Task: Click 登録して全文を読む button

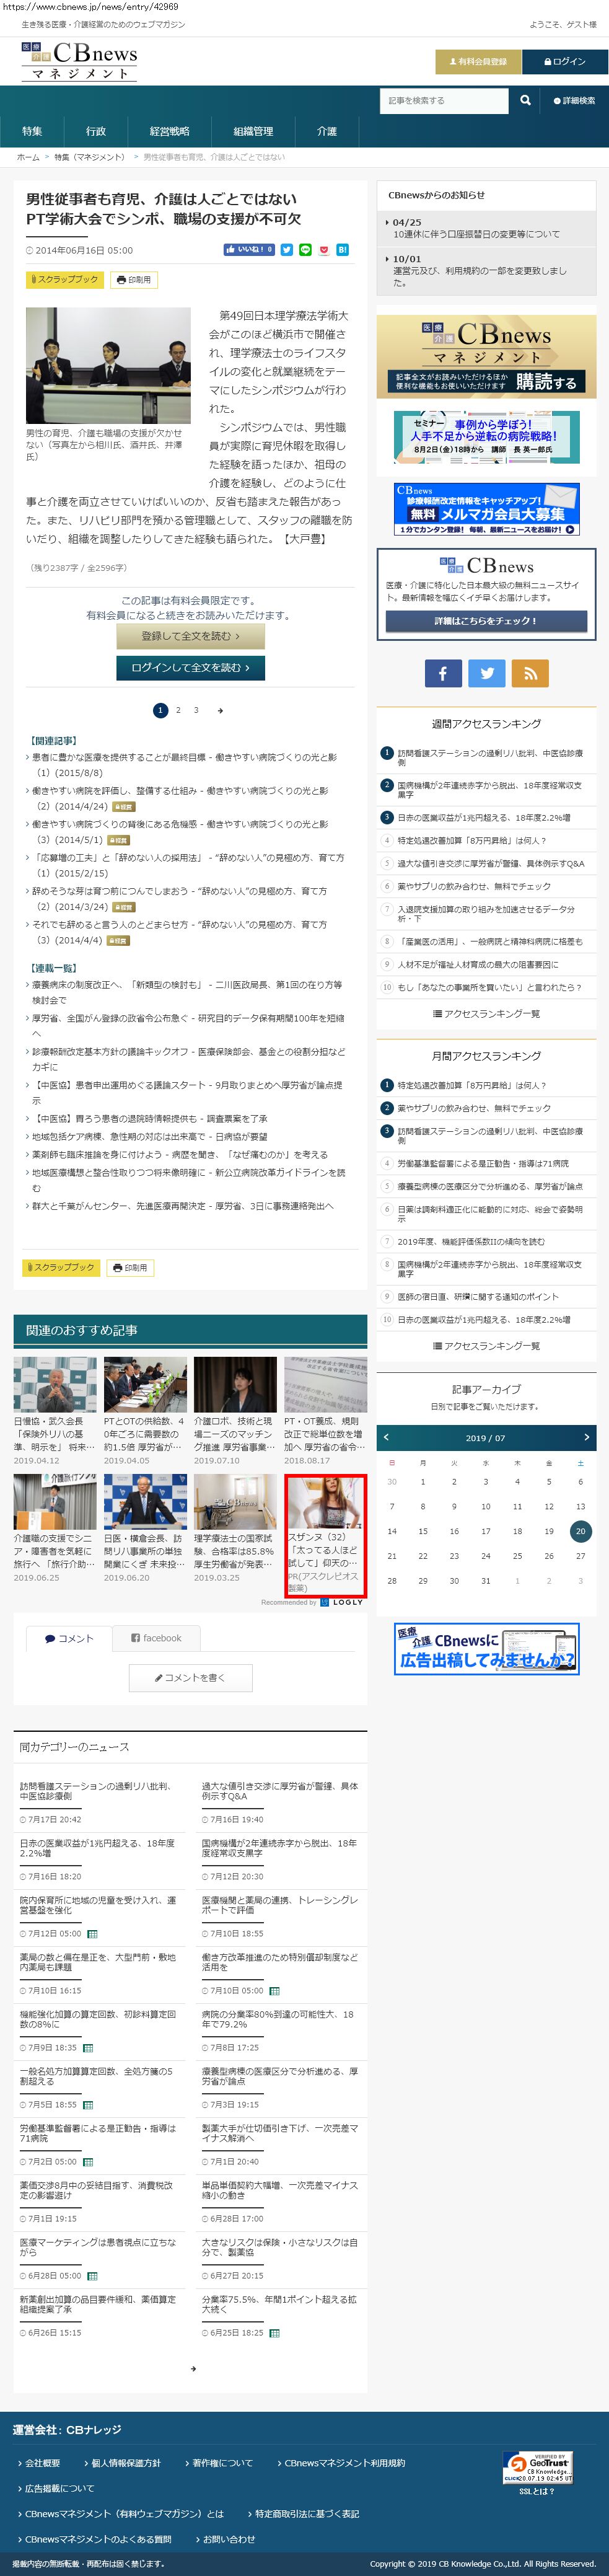Action: [190, 635]
